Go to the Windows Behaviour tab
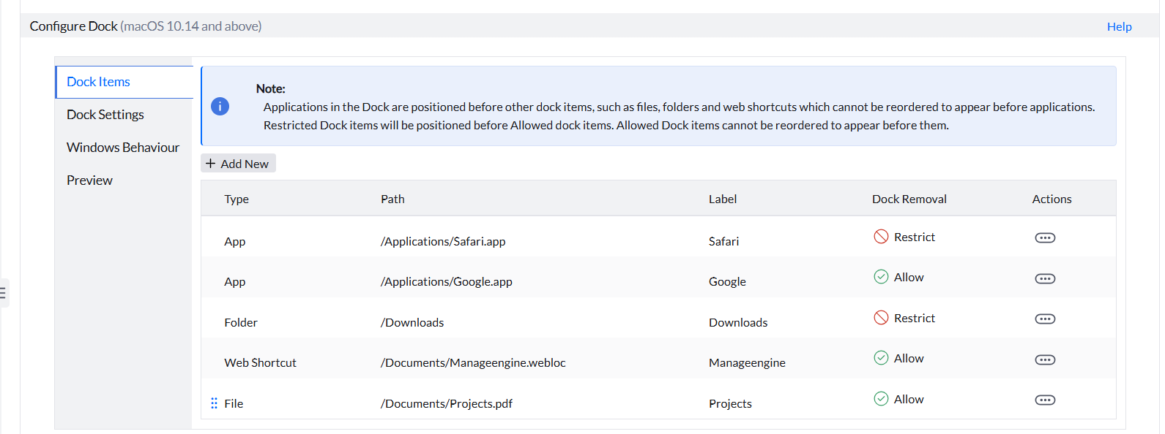 124,148
